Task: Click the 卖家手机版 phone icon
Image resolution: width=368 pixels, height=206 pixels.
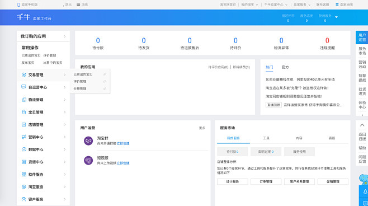Action: tap(18, 4)
